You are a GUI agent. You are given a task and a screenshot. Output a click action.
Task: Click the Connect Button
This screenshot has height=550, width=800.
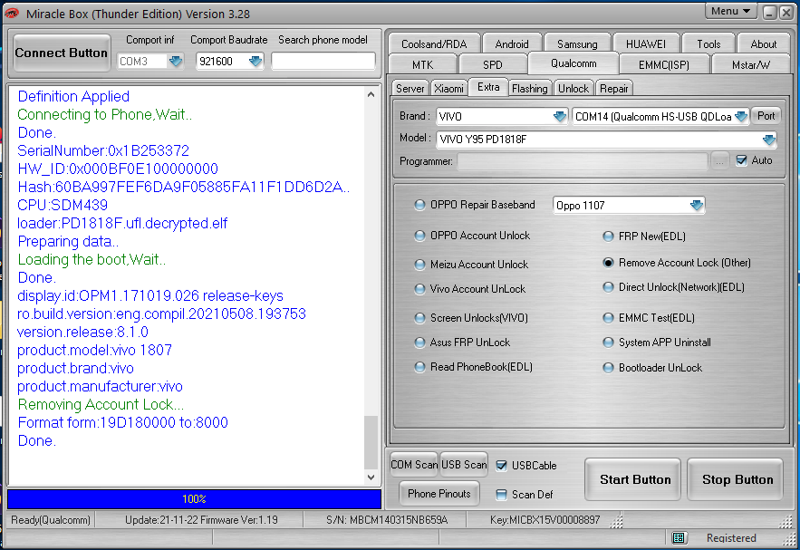point(62,53)
